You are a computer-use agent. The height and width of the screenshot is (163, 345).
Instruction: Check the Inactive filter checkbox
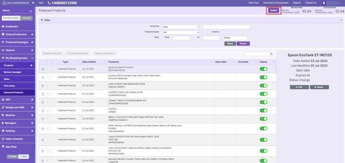click(x=224, y=32)
